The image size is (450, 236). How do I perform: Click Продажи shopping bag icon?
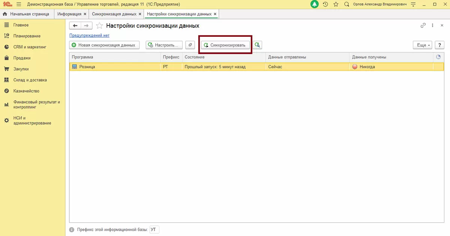(6, 58)
